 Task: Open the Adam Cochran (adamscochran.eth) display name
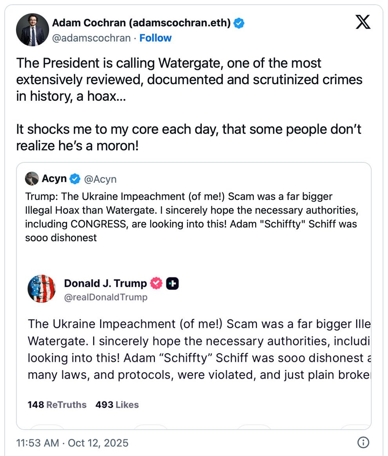click(141, 23)
